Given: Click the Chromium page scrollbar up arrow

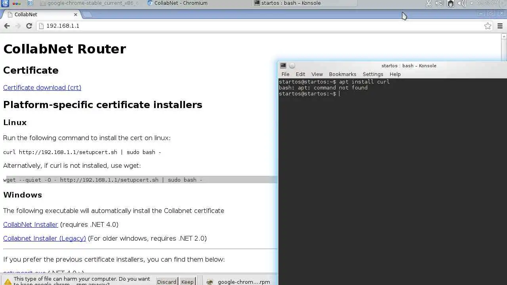Looking at the screenshot, I should [x=504, y=37].
